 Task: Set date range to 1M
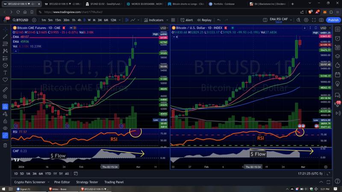(x=28, y=174)
